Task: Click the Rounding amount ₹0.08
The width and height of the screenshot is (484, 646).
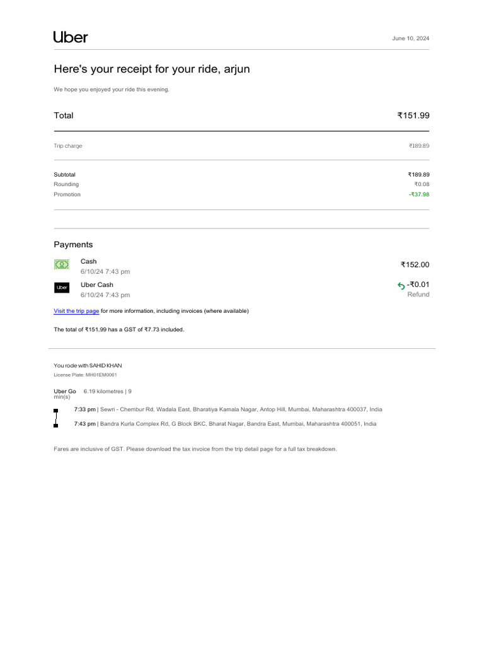Action: pos(422,184)
